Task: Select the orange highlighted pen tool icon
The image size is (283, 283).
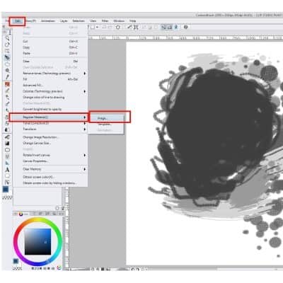Action: click(7, 84)
